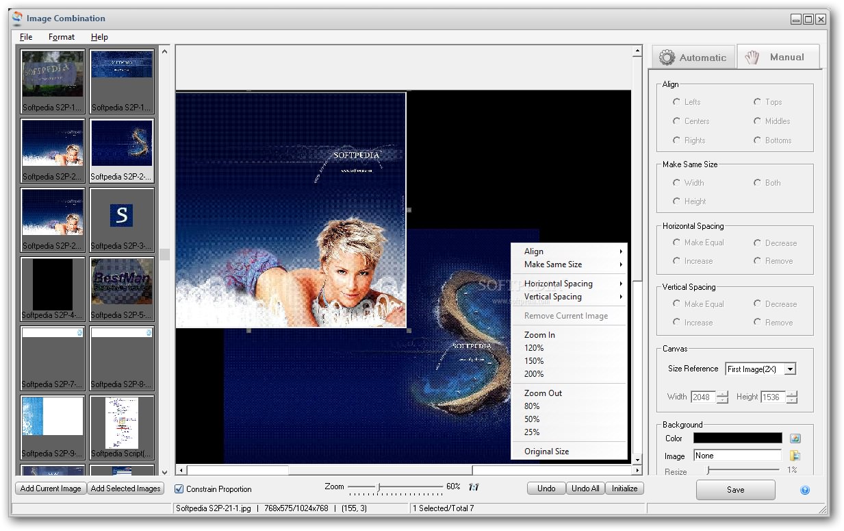Expand the Vertical Spacing context submenu
Screen dimensions: 844x531
click(570, 297)
